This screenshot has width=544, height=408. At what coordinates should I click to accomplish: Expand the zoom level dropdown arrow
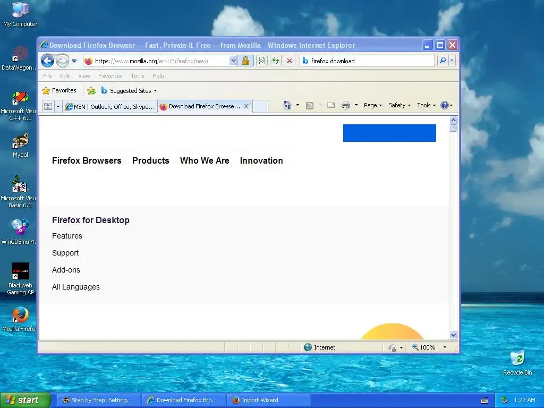445,347
